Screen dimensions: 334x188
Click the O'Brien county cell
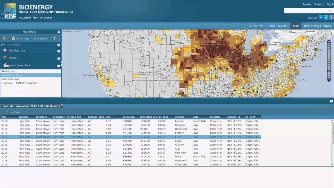pyautogui.click(x=183, y=145)
